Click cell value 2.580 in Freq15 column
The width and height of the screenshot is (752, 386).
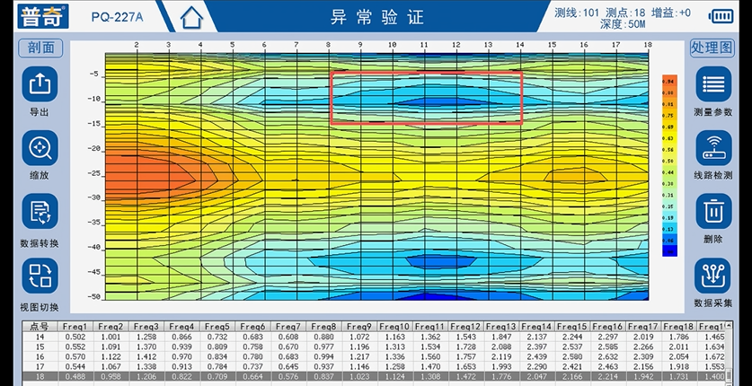(572, 356)
